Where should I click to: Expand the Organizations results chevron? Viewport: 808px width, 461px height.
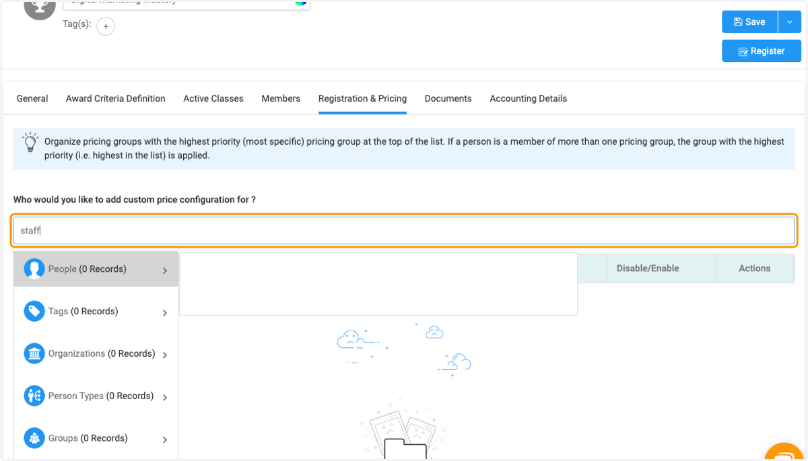(x=165, y=355)
